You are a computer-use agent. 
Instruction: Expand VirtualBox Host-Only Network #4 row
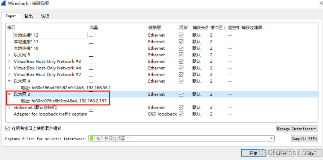click(x=9, y=68)
